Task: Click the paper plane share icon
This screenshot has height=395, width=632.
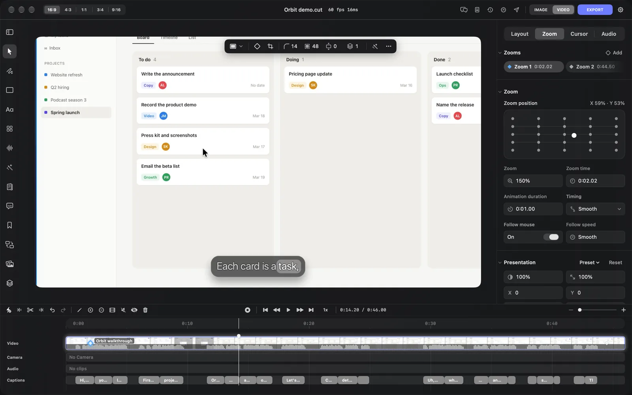Action: (x=516, y=10)
